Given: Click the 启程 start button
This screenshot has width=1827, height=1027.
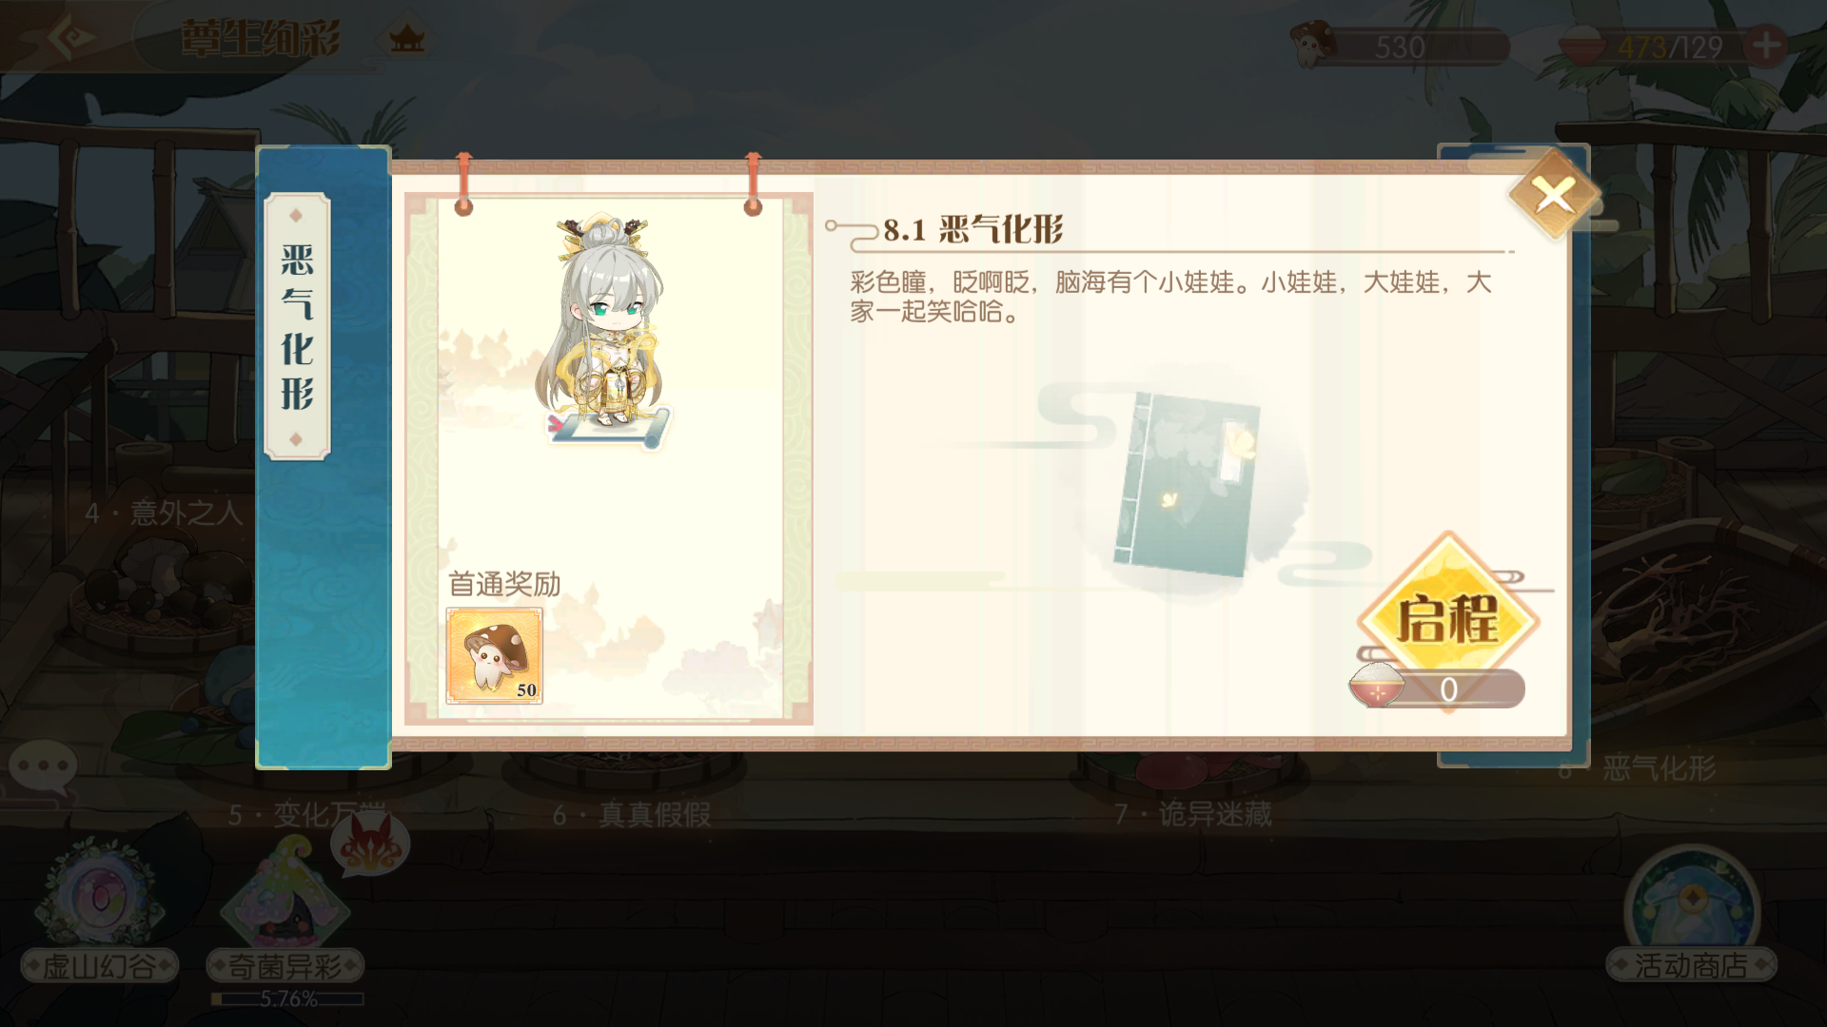Looking at the screenshot, I should click(1447, 621).
